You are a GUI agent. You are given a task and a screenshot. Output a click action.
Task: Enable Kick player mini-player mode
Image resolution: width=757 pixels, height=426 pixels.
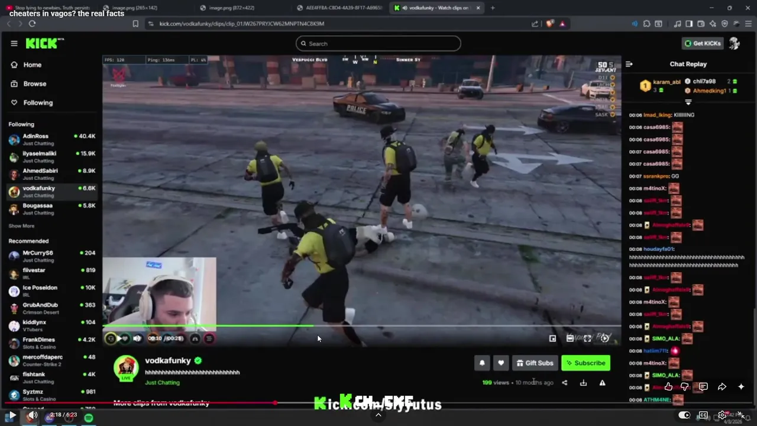click(552, 338)
